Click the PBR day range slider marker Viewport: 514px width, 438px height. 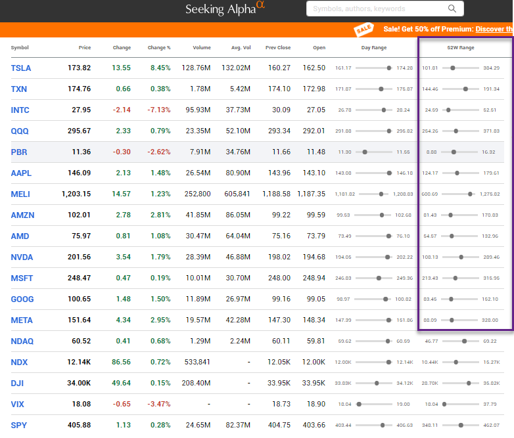pos(365,152)
